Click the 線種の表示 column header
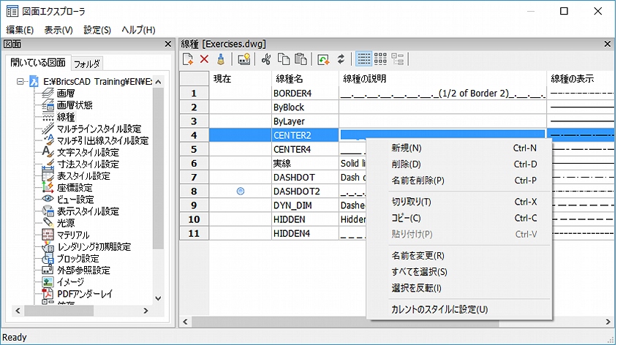 tap(581, 79)
